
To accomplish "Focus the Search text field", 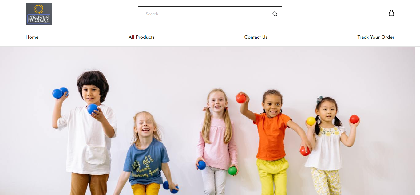I will tap(210, 14).
